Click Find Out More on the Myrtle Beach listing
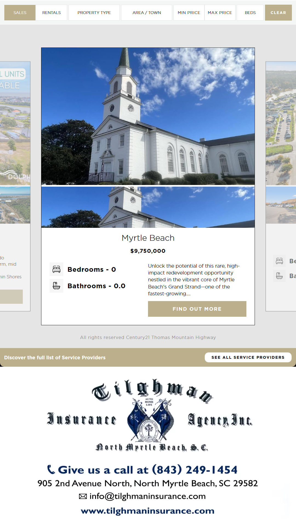Viewport: 296px width, 527px height. tap(197, 309)
